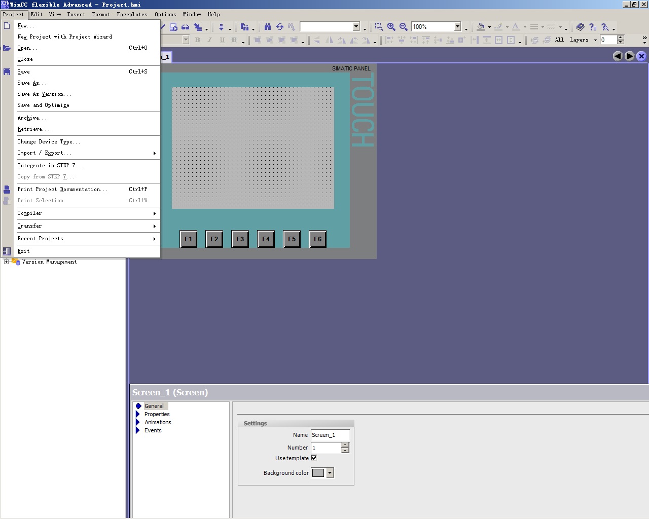The height and width of the screenshot is (519, 649).
Task: Open the search text combo dropdown
Action: point(356,26)
